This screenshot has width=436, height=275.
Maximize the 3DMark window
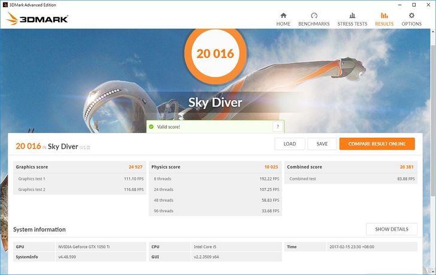[412, 4]
